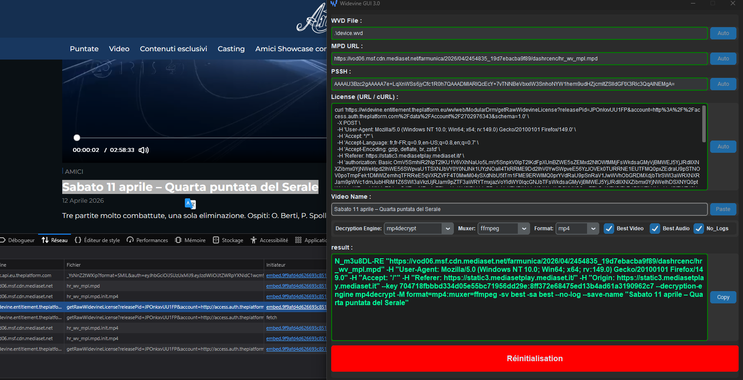Select the api.eu.theplatform.com network request row
Screen dimensions: 743x380
163,275
